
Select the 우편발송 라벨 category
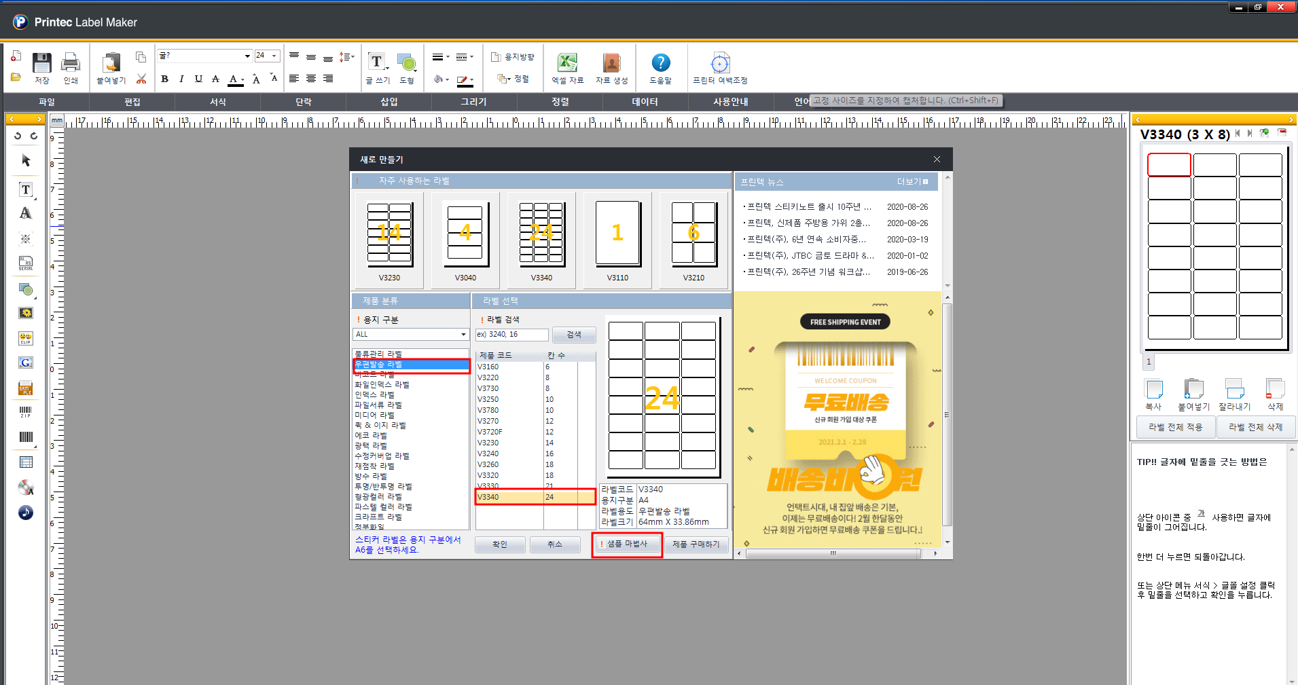411,365
